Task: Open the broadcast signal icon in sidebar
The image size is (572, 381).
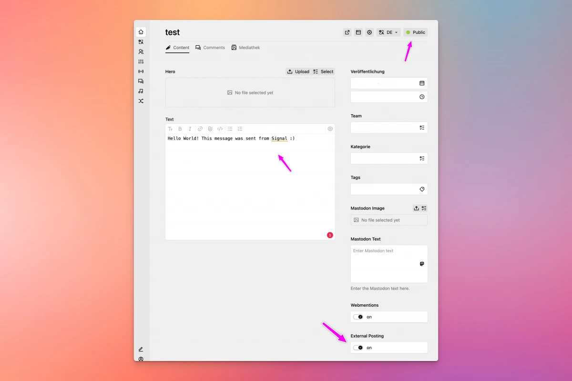Action: tap(141, 71)
